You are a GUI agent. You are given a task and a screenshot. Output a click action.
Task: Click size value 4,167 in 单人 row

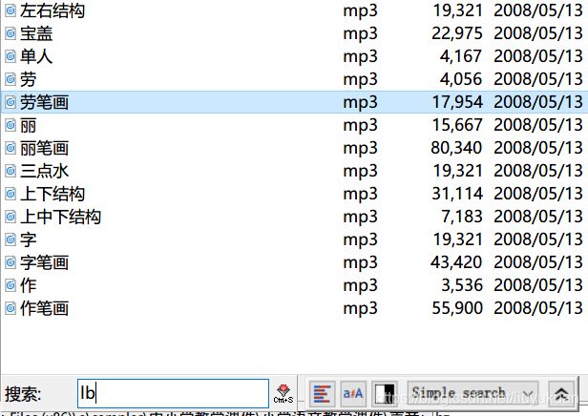pos(461,56)
